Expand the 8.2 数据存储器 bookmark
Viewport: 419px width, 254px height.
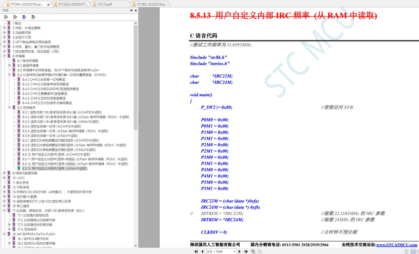tap(9, 66)
